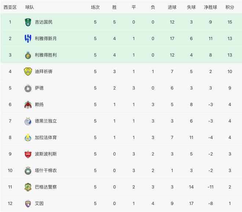The width and height of the screenshot is (242, 212).
Task: Select the 场次 column header
Action: (95, 7)
